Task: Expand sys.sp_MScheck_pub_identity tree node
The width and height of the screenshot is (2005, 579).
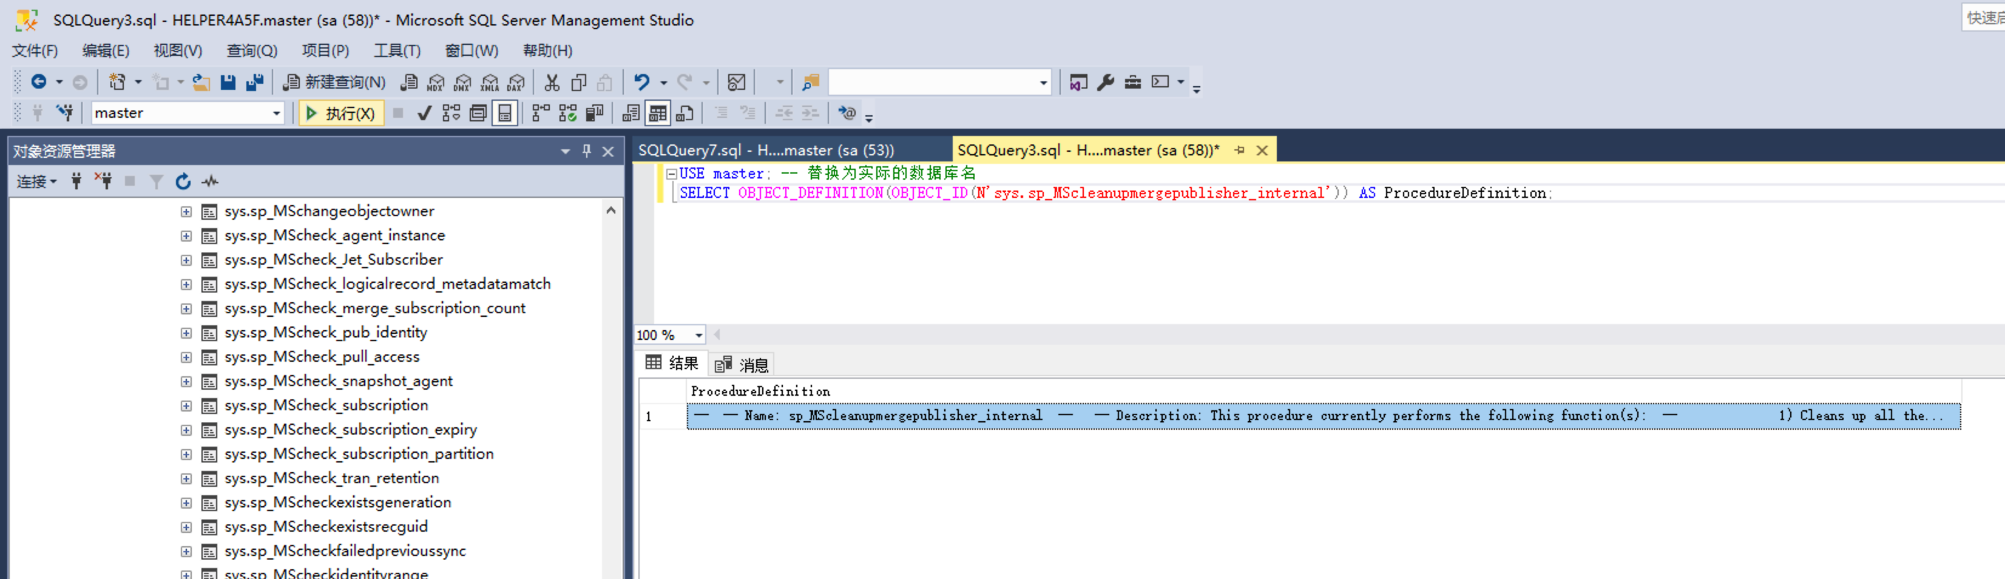Action: click(x=186, y=333)
